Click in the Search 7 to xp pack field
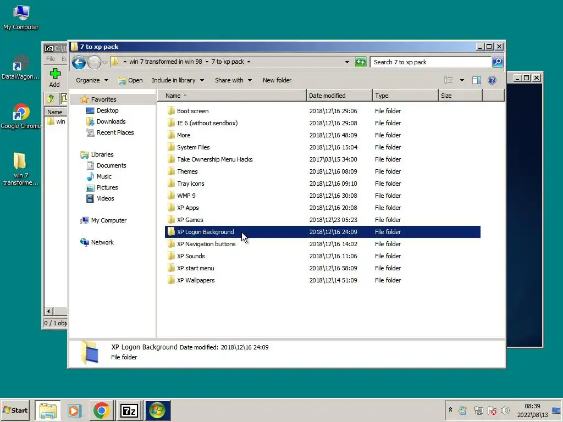 coord(430,62)
